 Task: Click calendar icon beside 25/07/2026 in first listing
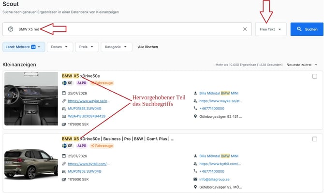click(x=64, y=93)
